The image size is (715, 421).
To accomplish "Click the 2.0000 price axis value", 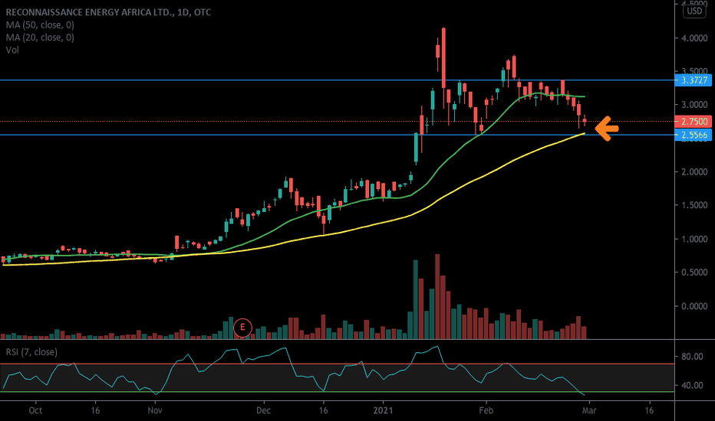I will (694, 172).
